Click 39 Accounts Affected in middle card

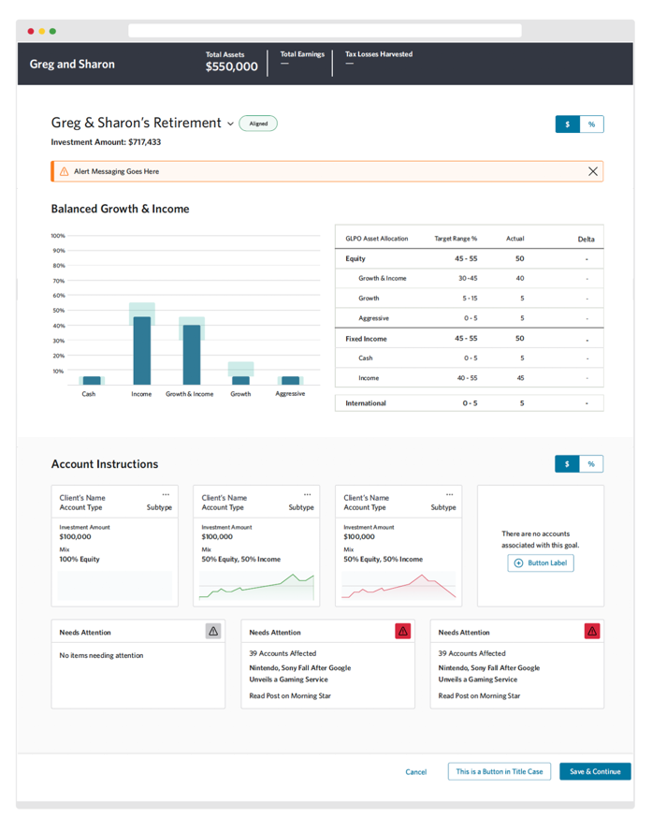pos(283,653)
